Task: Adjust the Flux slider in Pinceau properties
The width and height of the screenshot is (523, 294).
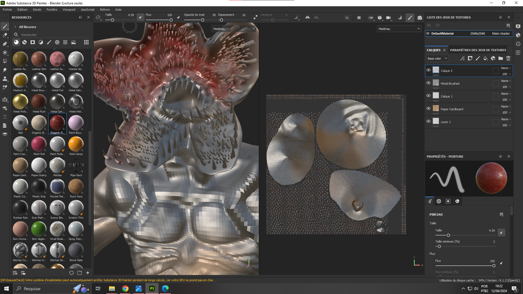Action: pos(494,266)
